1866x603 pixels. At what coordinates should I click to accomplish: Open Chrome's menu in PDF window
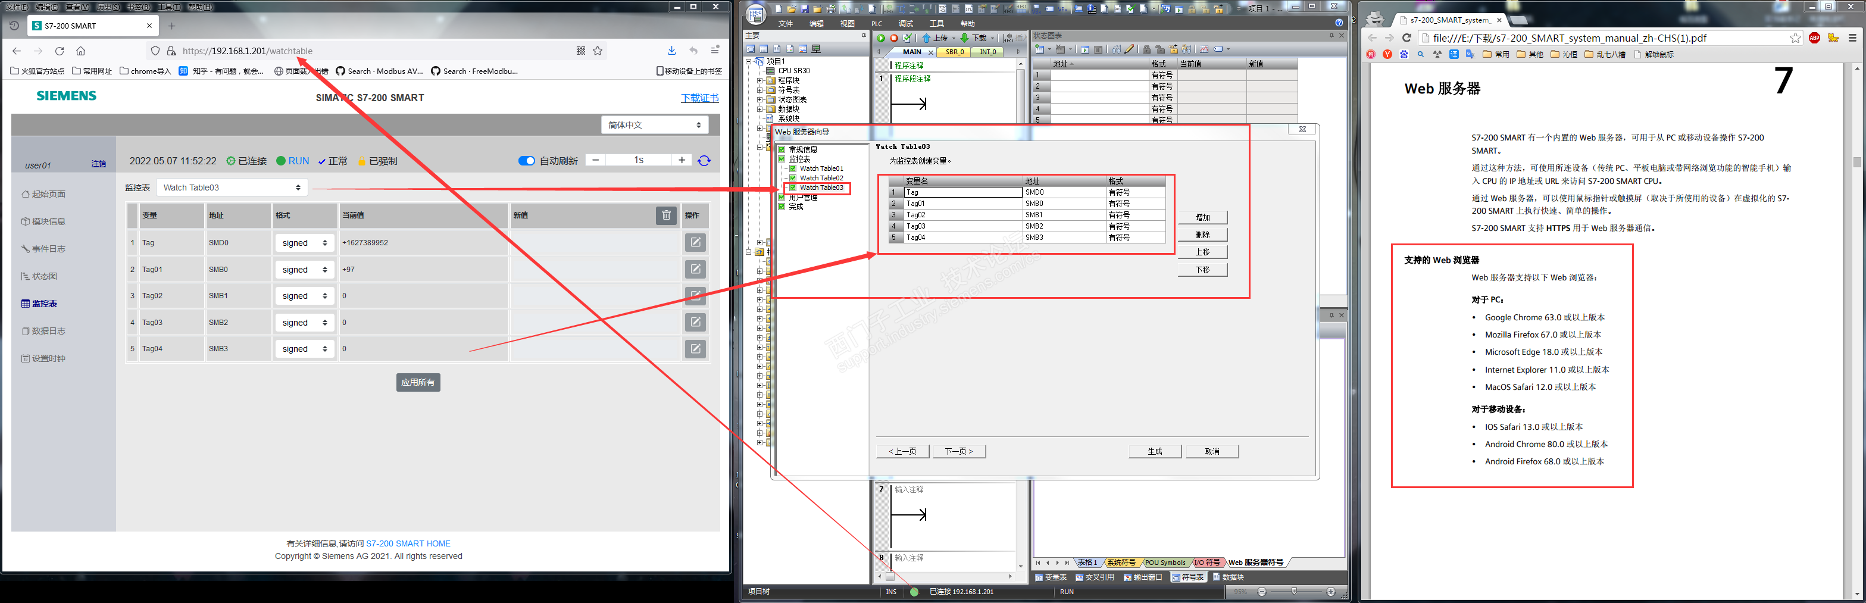coord(1853,38)
